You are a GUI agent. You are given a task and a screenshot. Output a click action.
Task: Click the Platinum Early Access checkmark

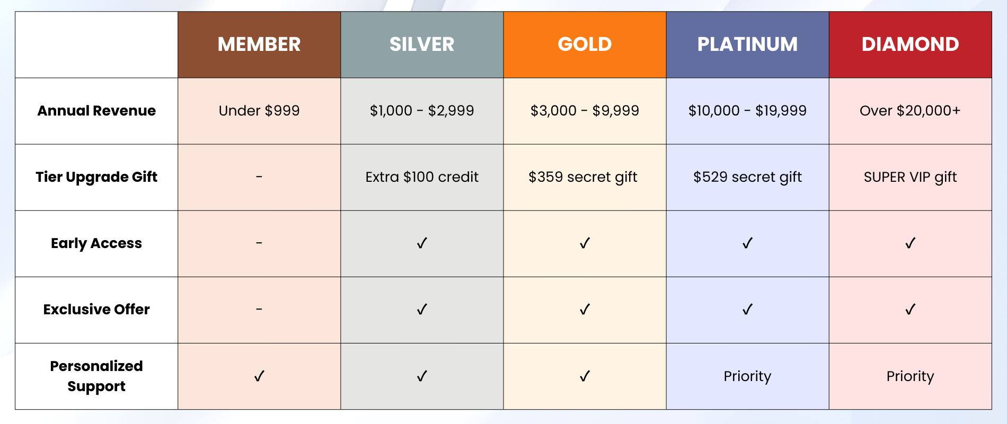coord(747,243)
